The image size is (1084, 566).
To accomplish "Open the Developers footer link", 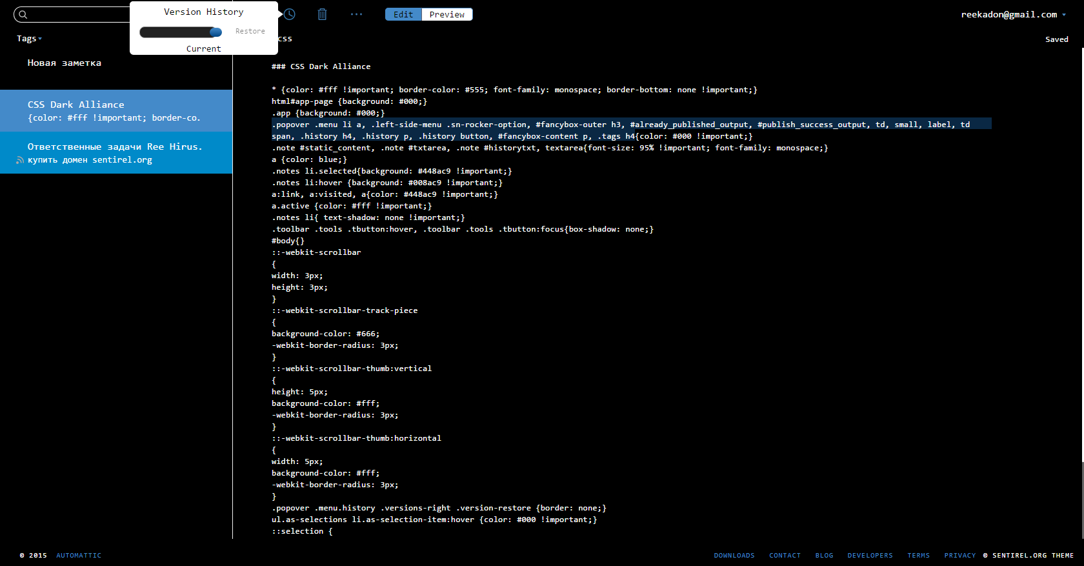I will click(x=870, y=555).
